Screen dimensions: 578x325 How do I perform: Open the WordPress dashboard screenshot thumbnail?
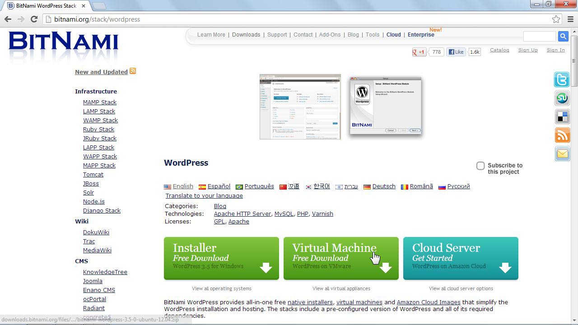click(x=300, y=107)
